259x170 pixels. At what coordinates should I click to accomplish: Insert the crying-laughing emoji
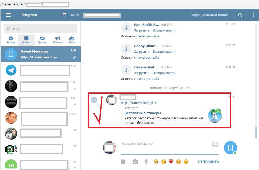(156, 162)
